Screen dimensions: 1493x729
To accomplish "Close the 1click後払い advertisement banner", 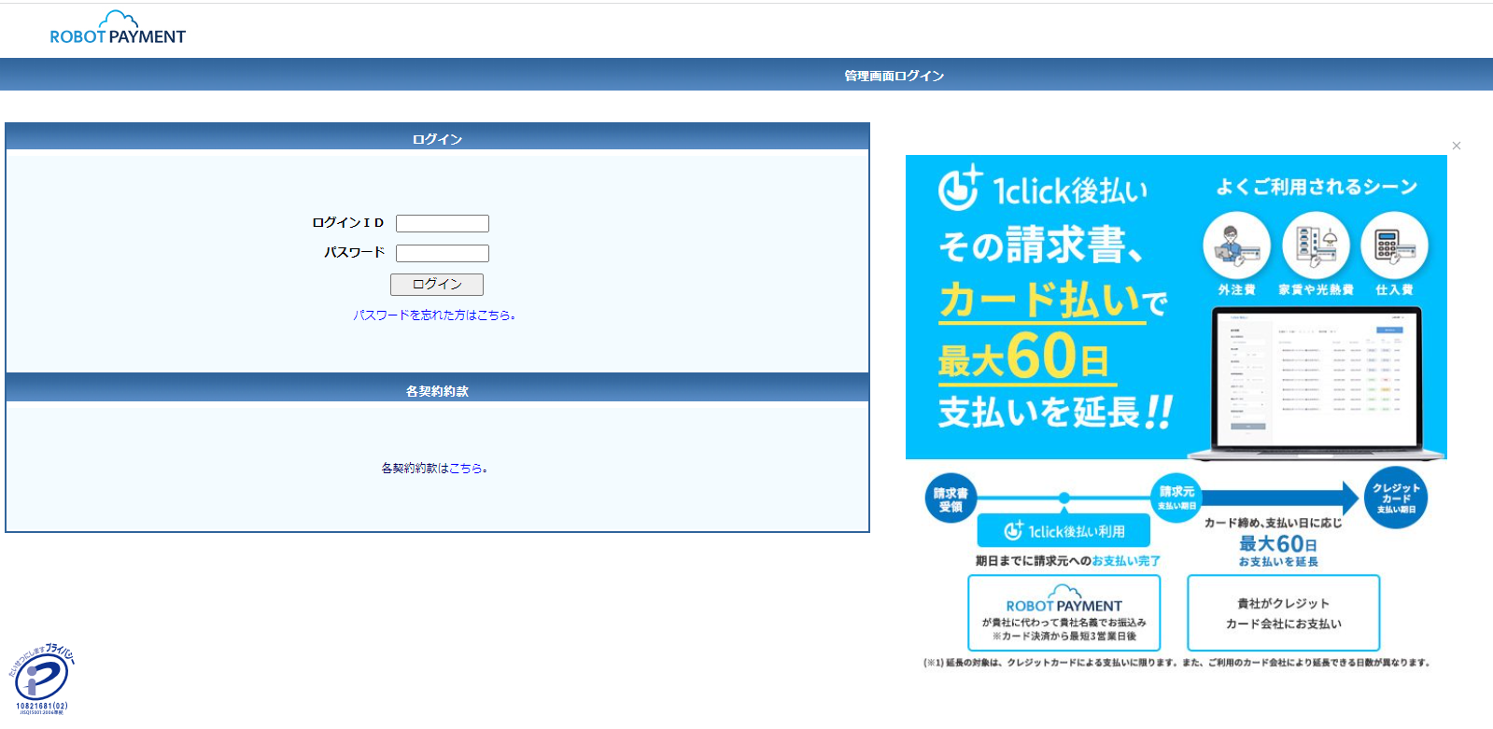I will 1457,146.
